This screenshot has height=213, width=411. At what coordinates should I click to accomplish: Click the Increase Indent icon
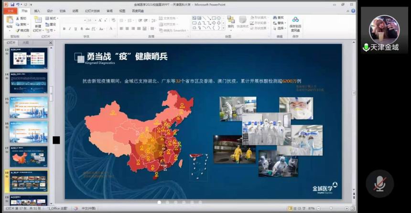146,20
